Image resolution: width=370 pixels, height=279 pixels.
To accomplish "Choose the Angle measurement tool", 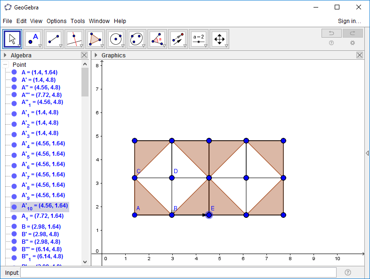I will (x=157, y=39).
